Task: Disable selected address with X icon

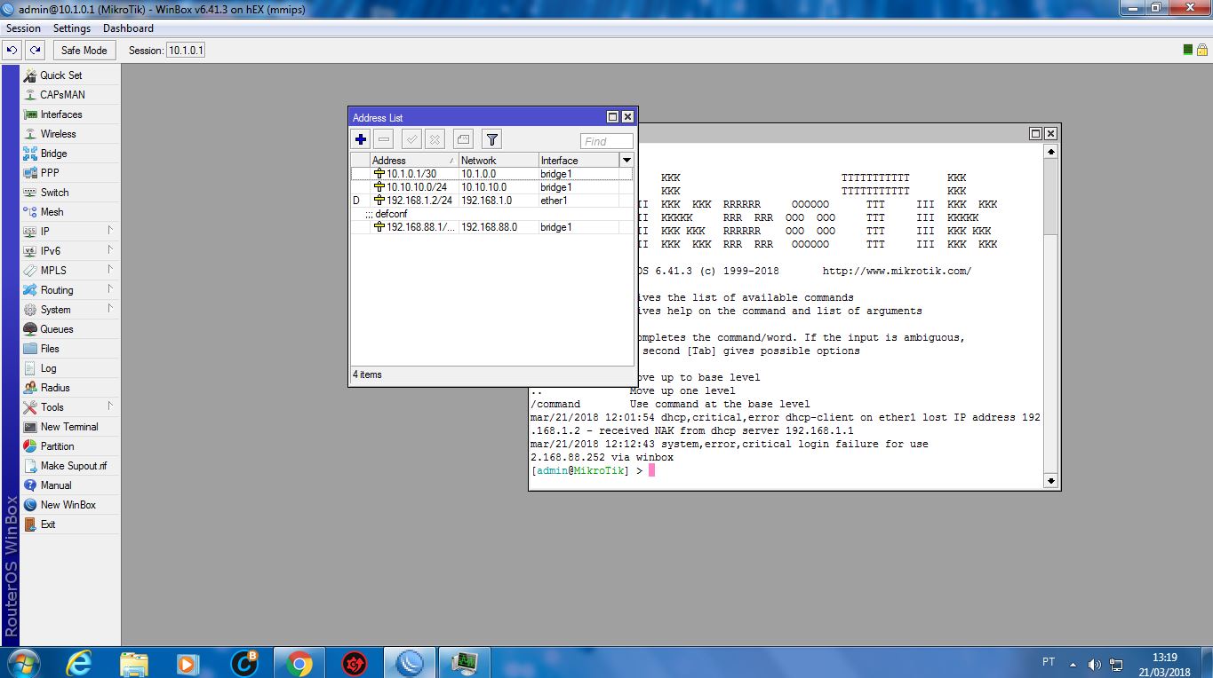Action: point(435,139)
